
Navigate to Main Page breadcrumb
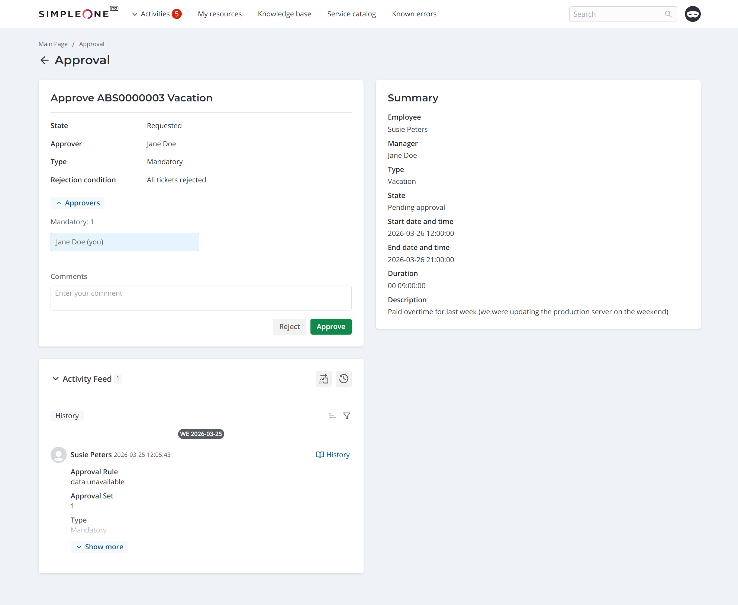(x=53, y=44)
